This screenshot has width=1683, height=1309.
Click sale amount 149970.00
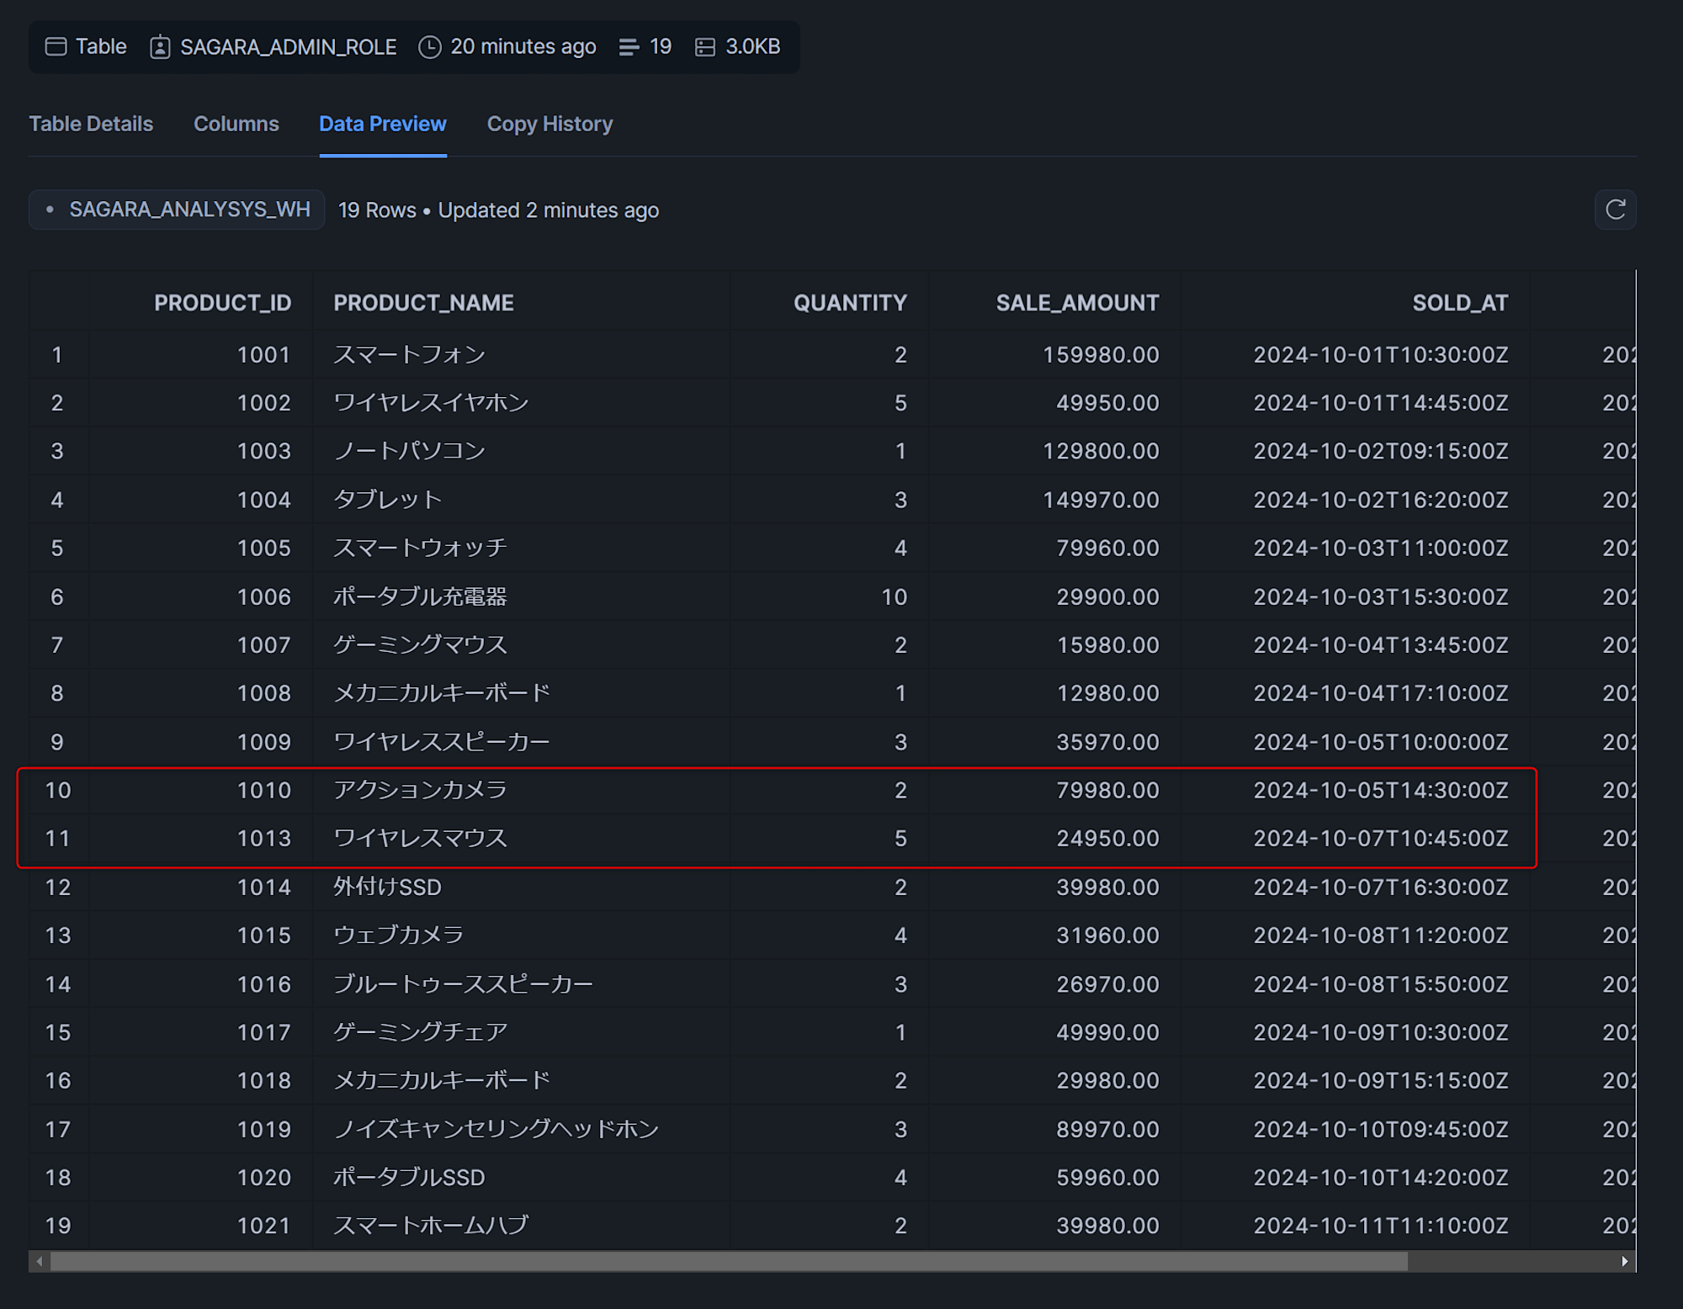coord(1101,500)
